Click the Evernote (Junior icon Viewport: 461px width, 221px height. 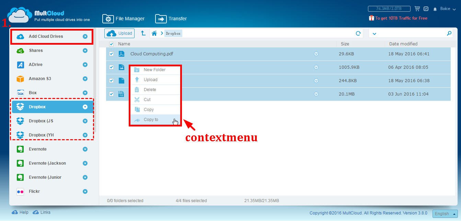[x=20, y=177]
